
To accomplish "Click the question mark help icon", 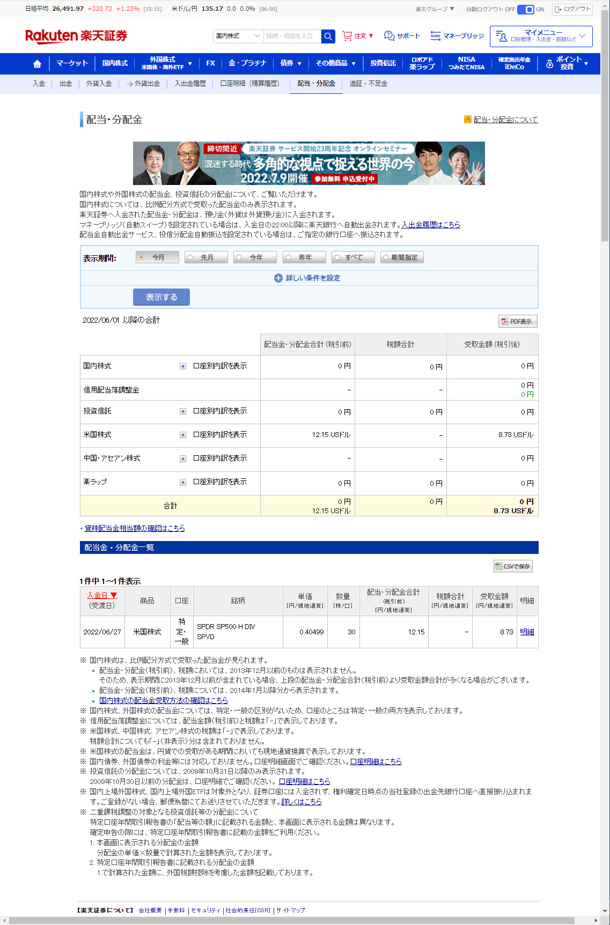I will click(467, 120).
